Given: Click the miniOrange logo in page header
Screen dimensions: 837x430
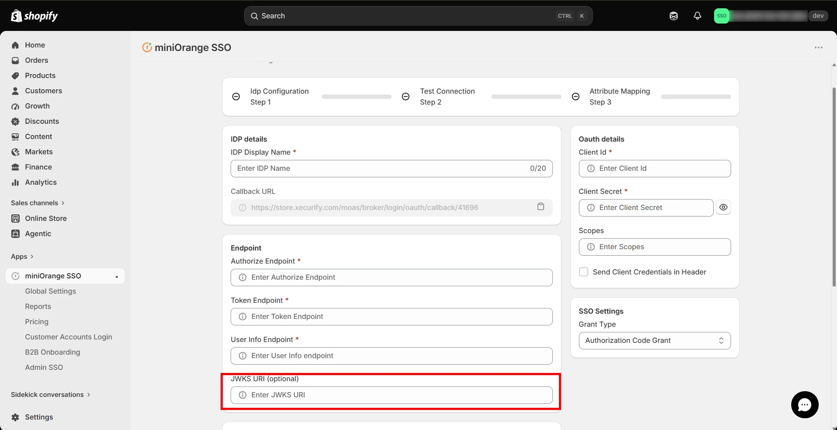Looking at the screenshot, I should [147, 47].
